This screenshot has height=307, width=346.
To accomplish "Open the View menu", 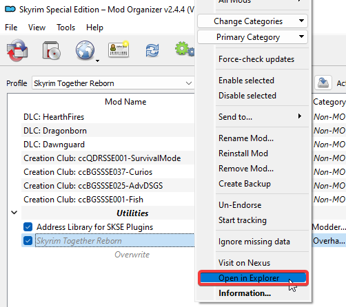I will point(37,28).
